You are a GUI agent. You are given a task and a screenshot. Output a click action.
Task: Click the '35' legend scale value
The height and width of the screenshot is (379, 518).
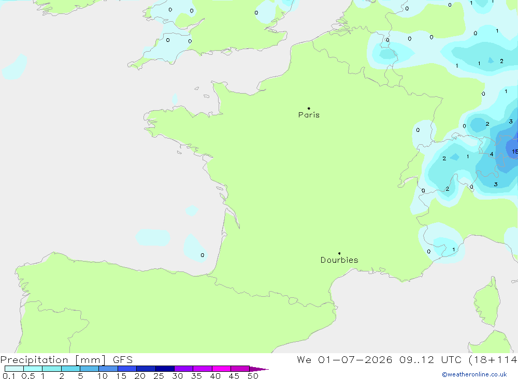tap(196, 376)
